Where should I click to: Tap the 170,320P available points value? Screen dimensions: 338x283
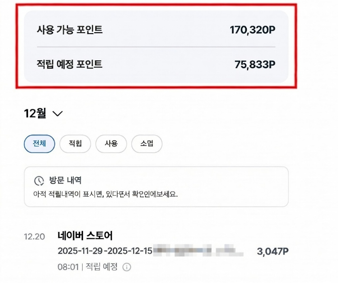[252, 30]
